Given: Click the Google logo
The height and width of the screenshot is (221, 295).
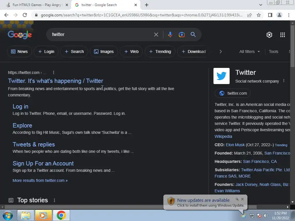Looking at the screenshot, I should [x=20, y=35].
